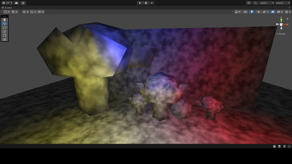Open the Unity version control icon
The image size is (292, 164).
(23, 3)
